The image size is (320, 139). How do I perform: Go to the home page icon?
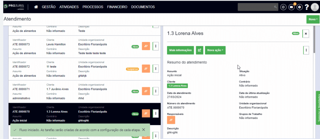(36, 7)
